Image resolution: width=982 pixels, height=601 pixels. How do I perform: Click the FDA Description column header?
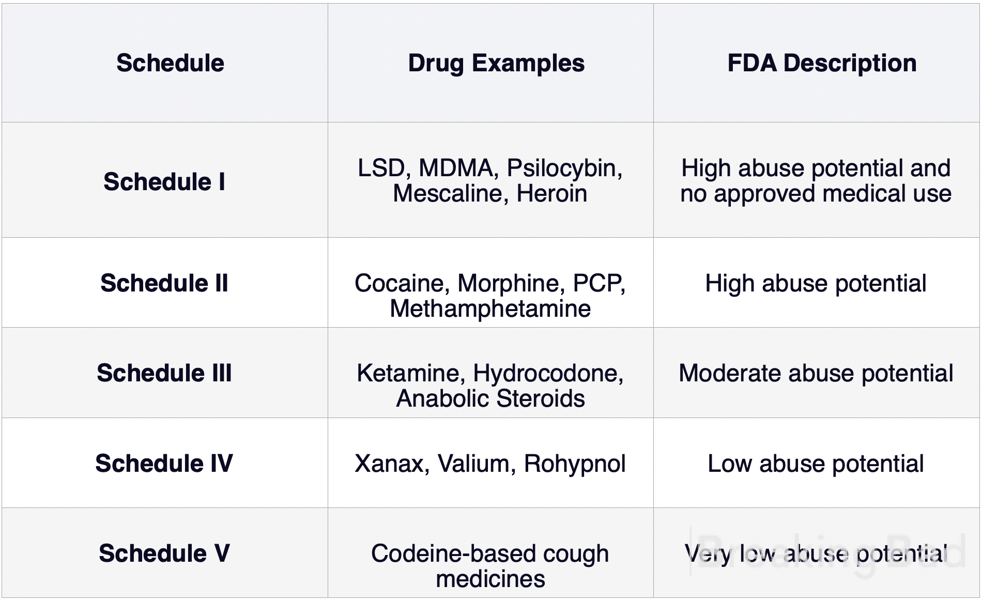pyautogui.click(x=822, y=63)
